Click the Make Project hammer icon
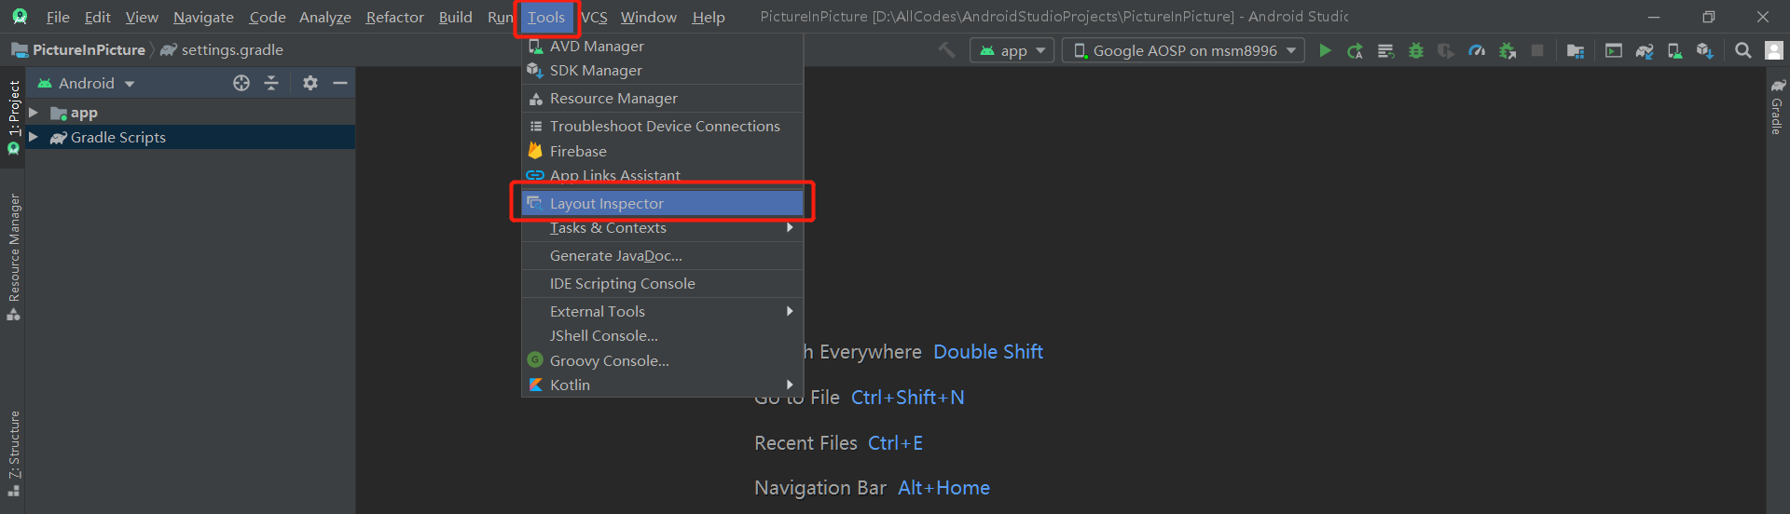 coord(946,50)
